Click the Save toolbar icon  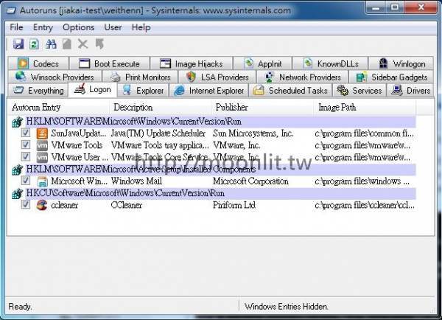coord(18,45)
